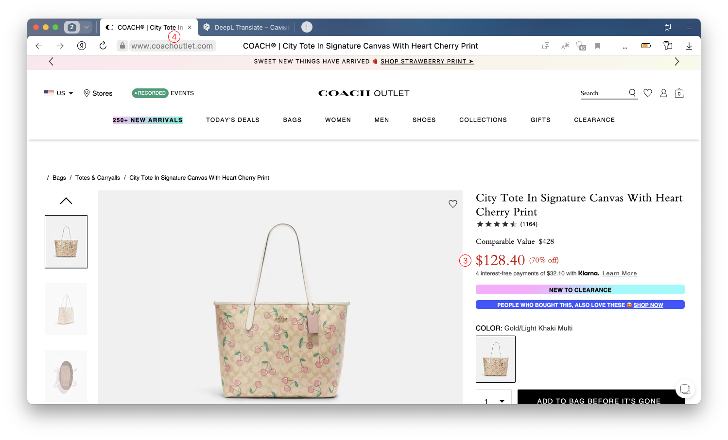Screen dimensions: 728x440
Task: Open browser downloads icon
Action: tap(689, 46)
